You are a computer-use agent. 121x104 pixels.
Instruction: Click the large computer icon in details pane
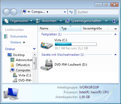(x=11, y=94)
